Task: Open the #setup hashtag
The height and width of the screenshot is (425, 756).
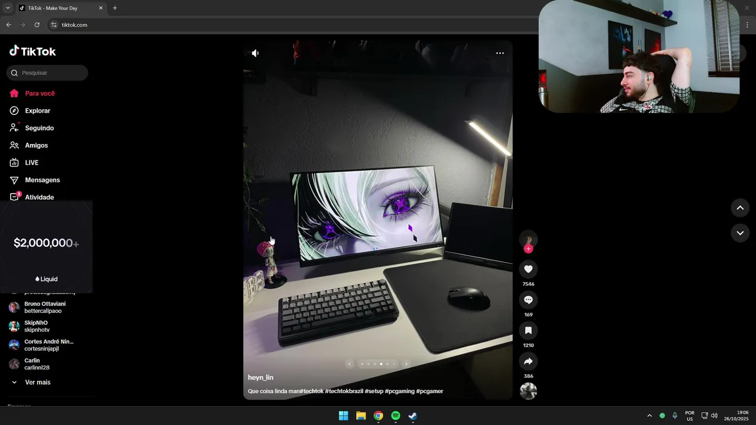Action: click(x=374, y=391)
